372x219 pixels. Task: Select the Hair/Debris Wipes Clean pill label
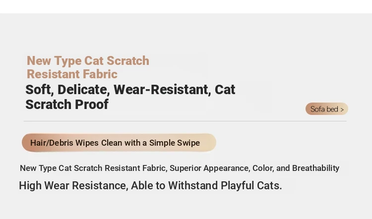click(x=119, y=143)
